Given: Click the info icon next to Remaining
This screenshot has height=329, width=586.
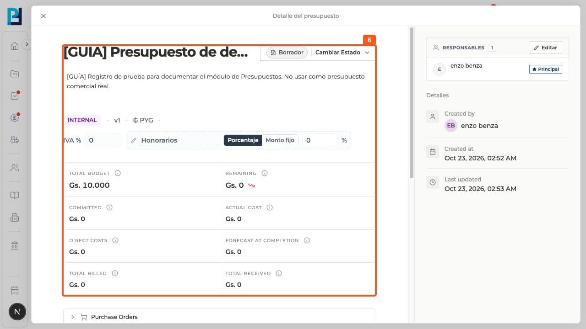Looking at the screenshot, I should (x=265, y=173).
